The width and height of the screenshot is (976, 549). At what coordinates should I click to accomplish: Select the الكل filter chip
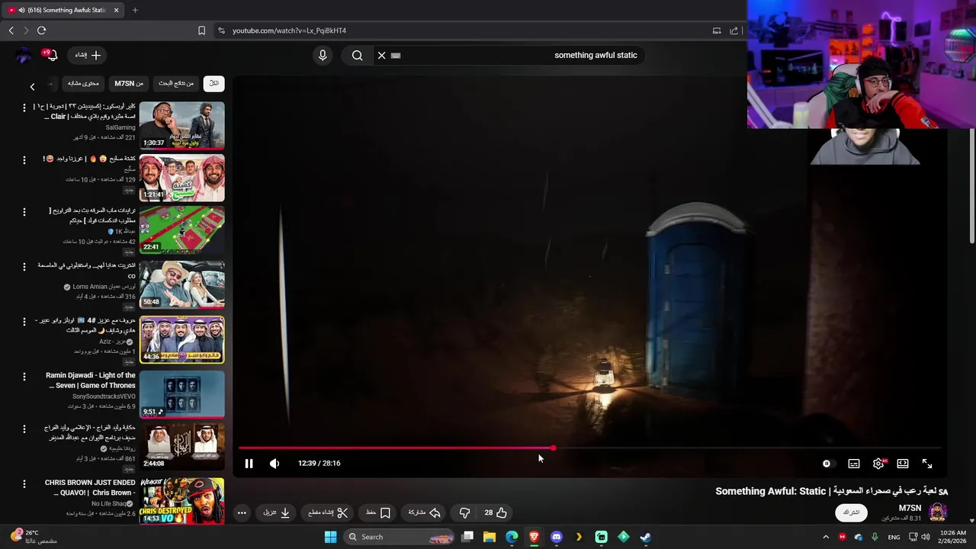coord(214,83)
